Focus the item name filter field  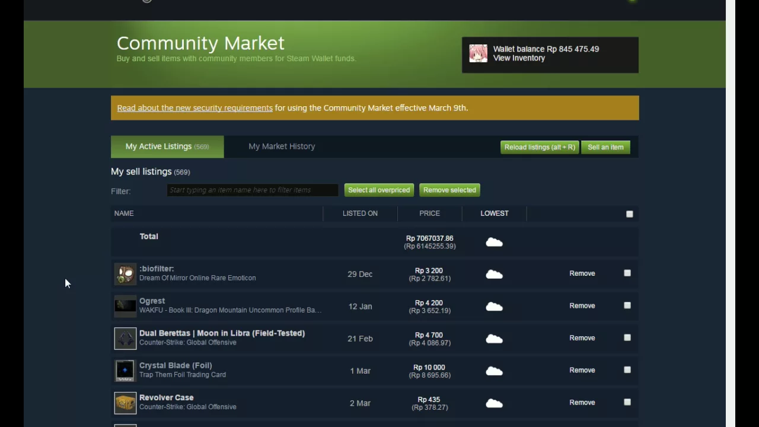(x=253, y=190)
